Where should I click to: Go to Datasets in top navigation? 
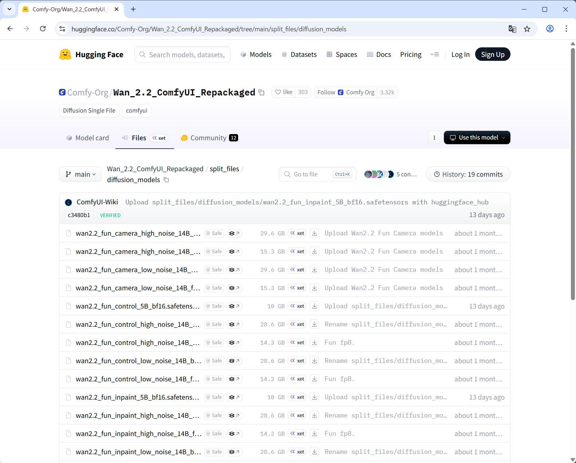[299, 54]
